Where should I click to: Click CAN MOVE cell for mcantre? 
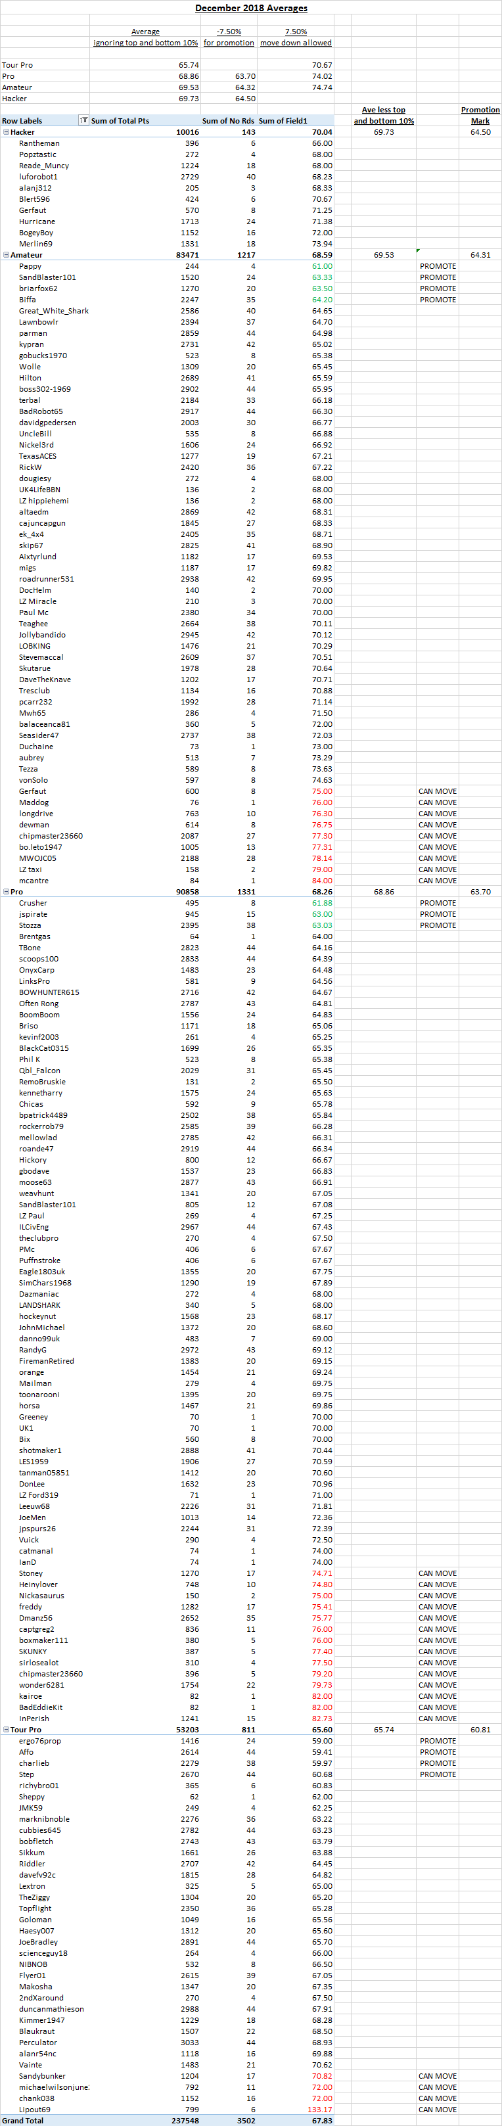tap(437, 881)
